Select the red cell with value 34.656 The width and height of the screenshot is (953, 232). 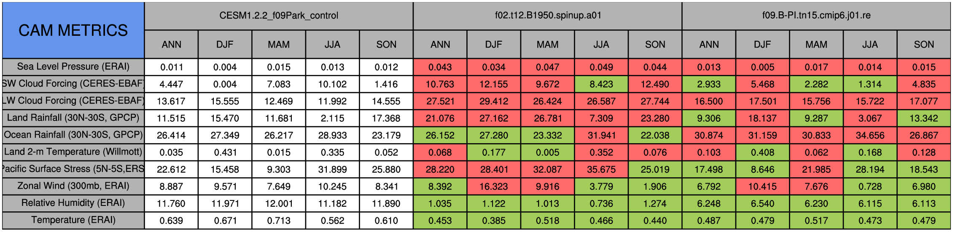click(870, 135)
